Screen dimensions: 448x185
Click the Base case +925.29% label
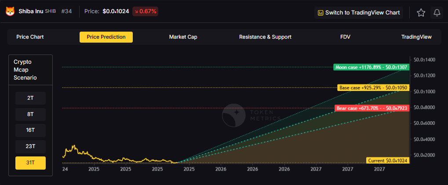pyautogui.click(x=373, y=87)
